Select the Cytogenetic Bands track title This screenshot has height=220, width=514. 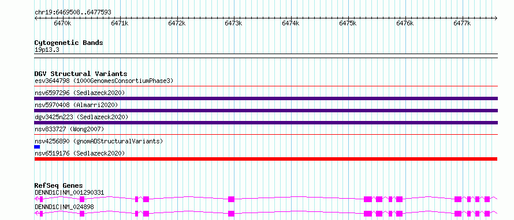point(69,43)
